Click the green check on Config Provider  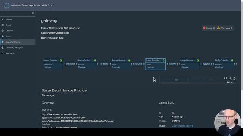(232, 60)
